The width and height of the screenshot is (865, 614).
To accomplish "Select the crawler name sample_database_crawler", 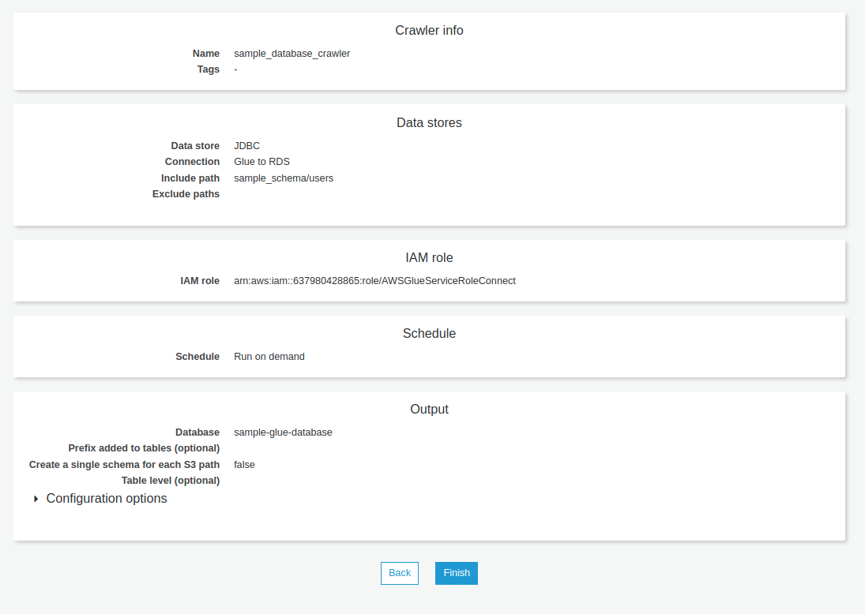I will tap(291, 54).
